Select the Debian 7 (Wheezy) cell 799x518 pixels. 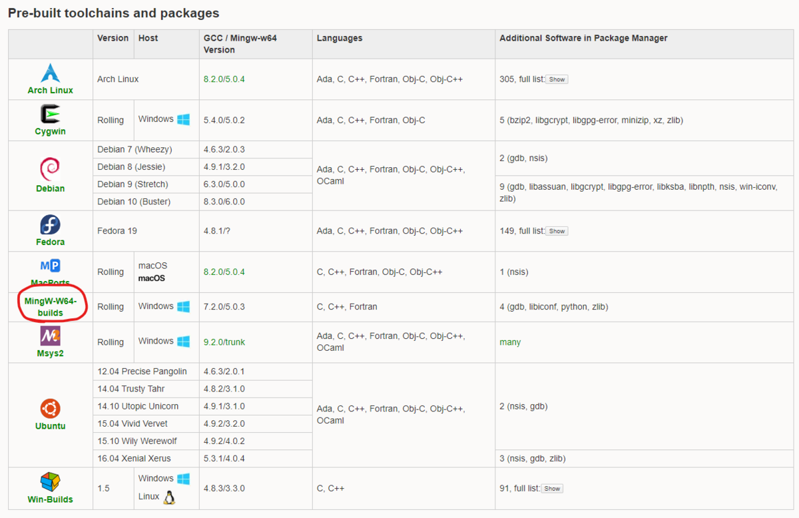click(x=146, y=149)
